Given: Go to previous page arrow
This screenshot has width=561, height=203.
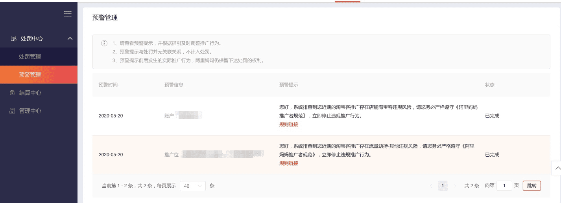Looking at the screenshot, I should 432,186.
